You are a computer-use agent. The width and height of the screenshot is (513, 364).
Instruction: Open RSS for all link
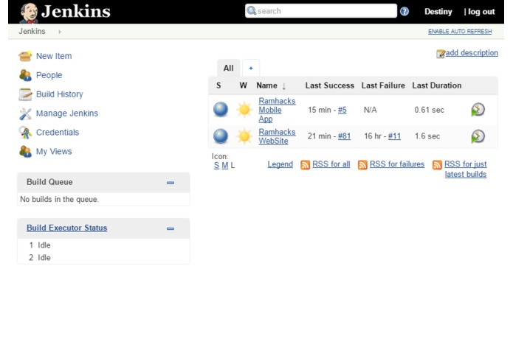click(x=331, y=164)
